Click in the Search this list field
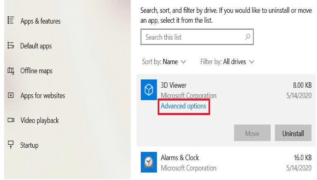 point(192,37)
